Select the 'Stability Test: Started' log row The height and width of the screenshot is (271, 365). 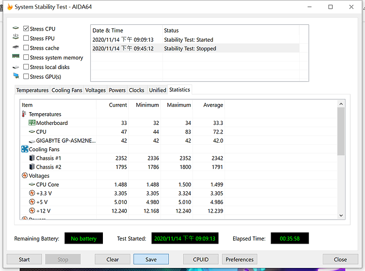196,40
